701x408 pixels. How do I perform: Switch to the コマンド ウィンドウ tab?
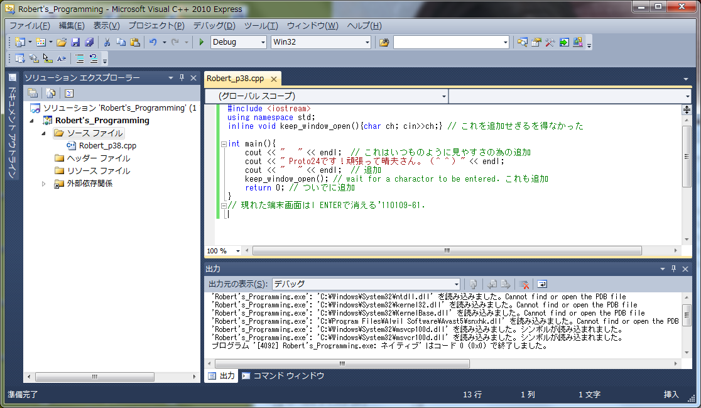point(283,376)
